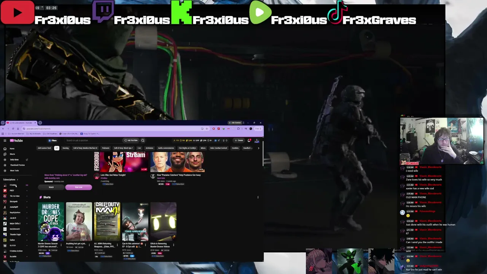
Task: Click the Kick logo in stream overlay
Action: coord(181,13)
